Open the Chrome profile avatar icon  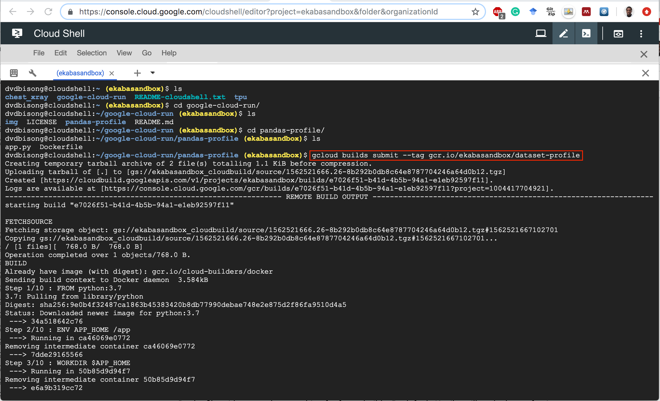click(629, 12)
